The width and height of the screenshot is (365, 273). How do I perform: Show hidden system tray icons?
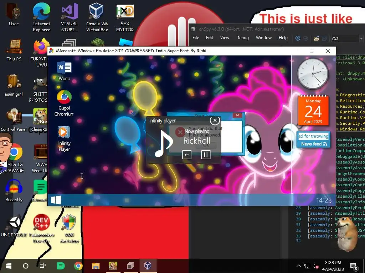(x=299, y=266)
